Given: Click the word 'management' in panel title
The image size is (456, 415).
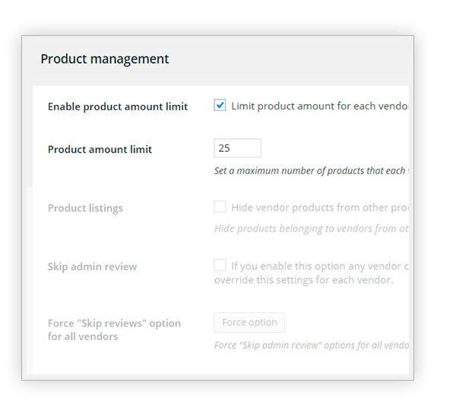Looking at the screenshot, I should [129, 59].
